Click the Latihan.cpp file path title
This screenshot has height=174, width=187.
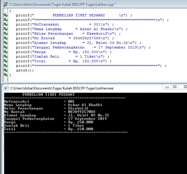click(63, 5)
